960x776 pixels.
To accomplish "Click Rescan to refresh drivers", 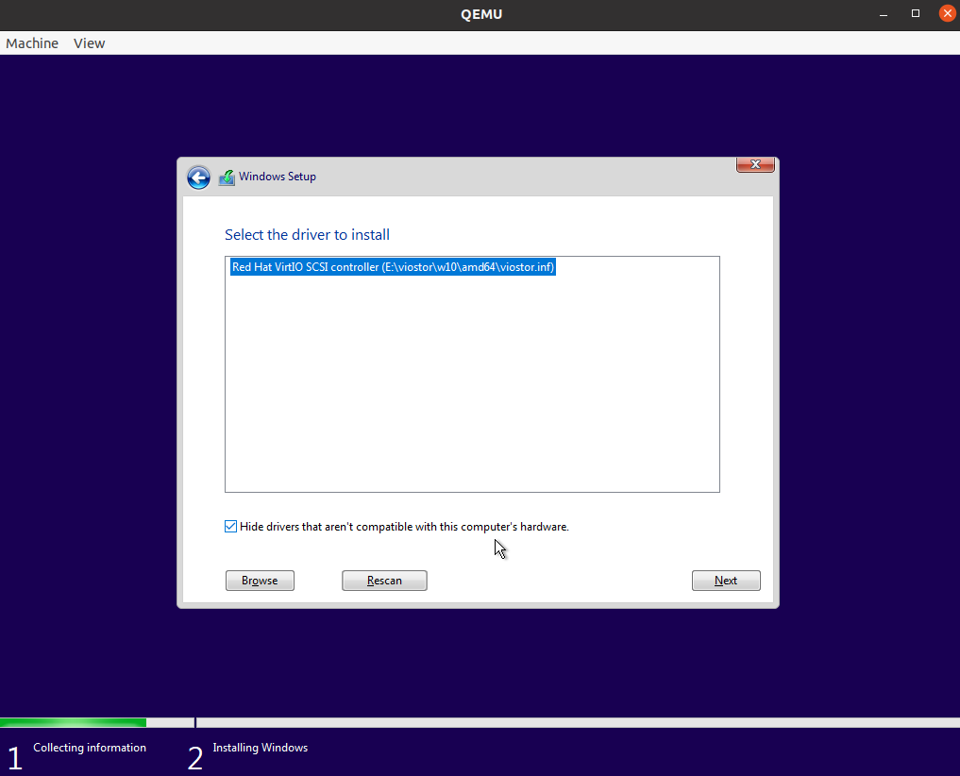I will point(384,581).
